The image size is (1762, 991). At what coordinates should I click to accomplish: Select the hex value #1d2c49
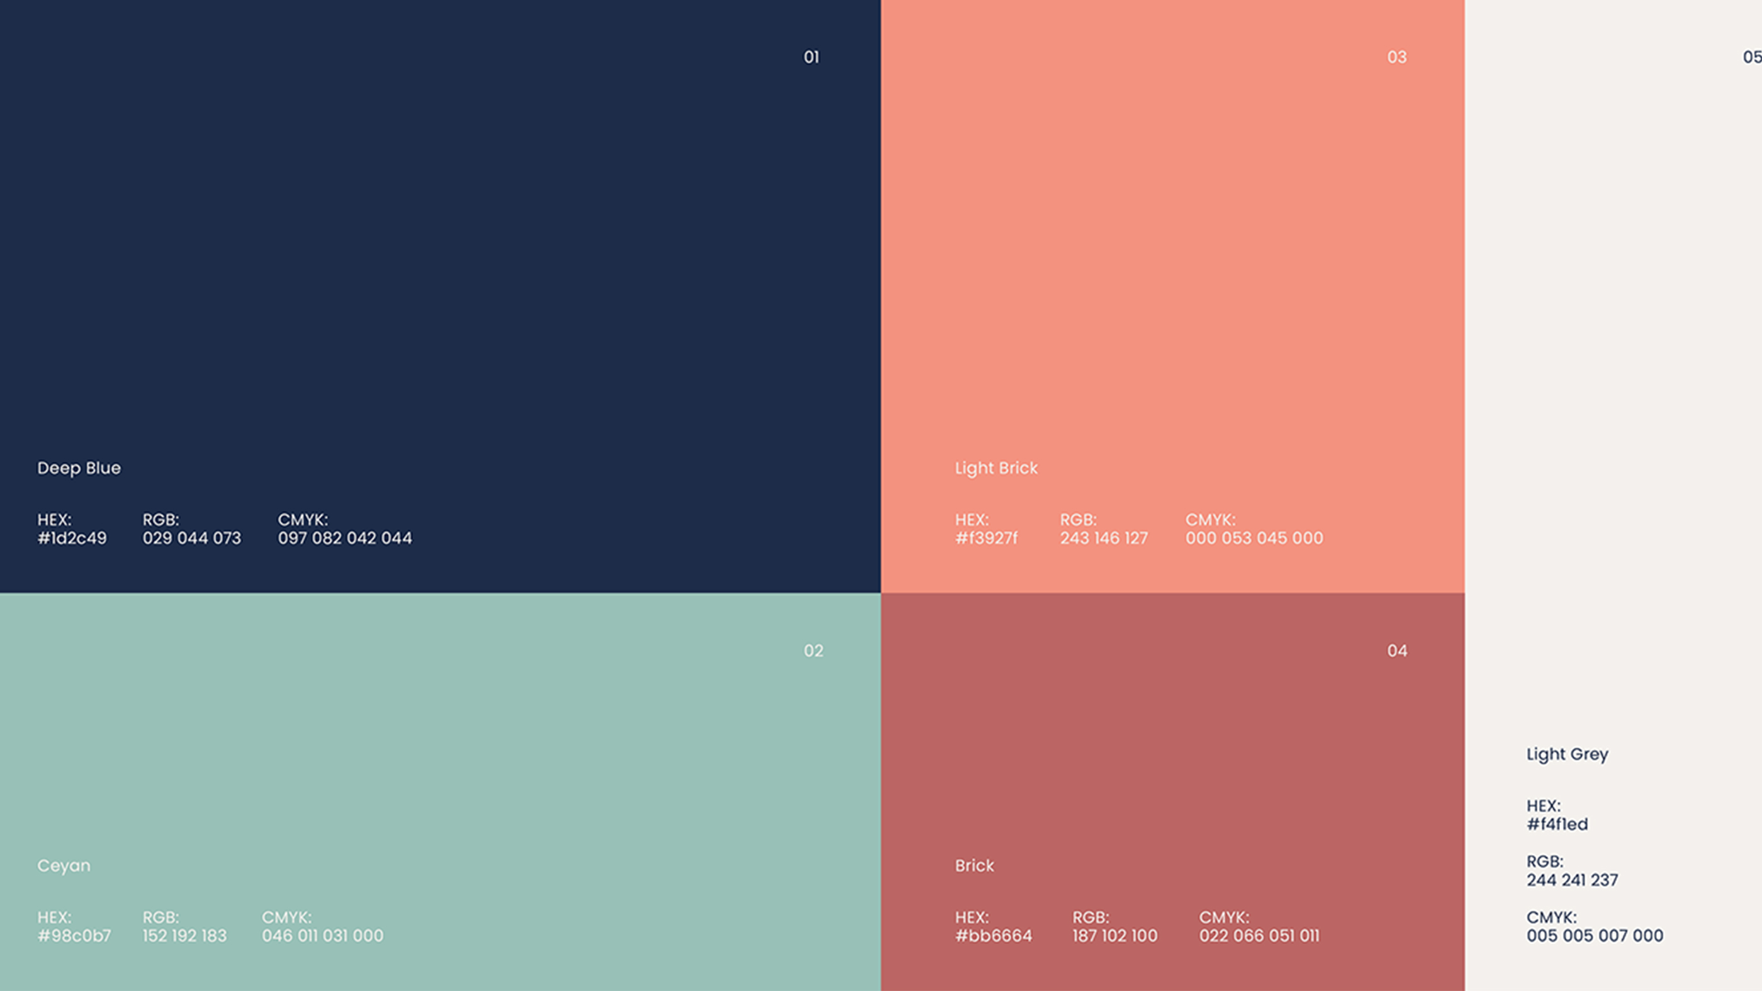point(72,538)
